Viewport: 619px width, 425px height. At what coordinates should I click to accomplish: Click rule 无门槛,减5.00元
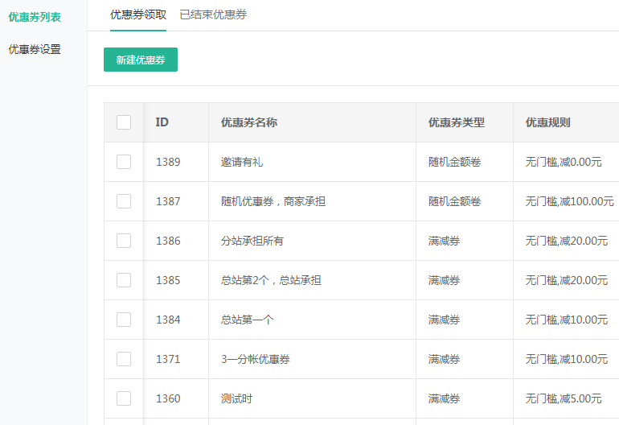pos(564,398)
